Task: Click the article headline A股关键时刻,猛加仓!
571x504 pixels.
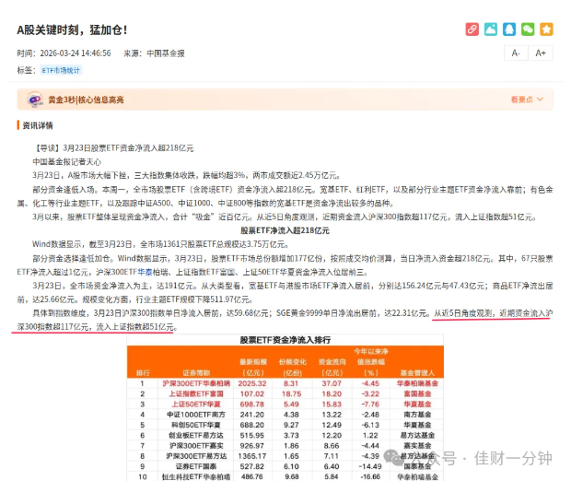Action: point(73,29)
